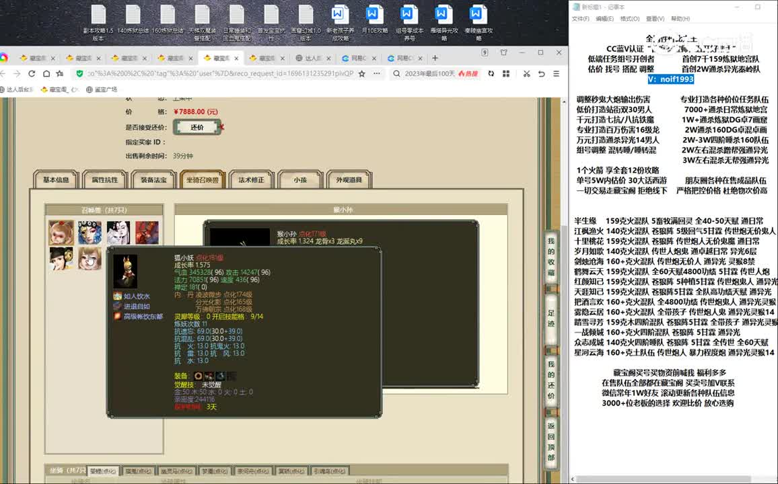Click the search box with 2023年最后100天

coord(429,73)
